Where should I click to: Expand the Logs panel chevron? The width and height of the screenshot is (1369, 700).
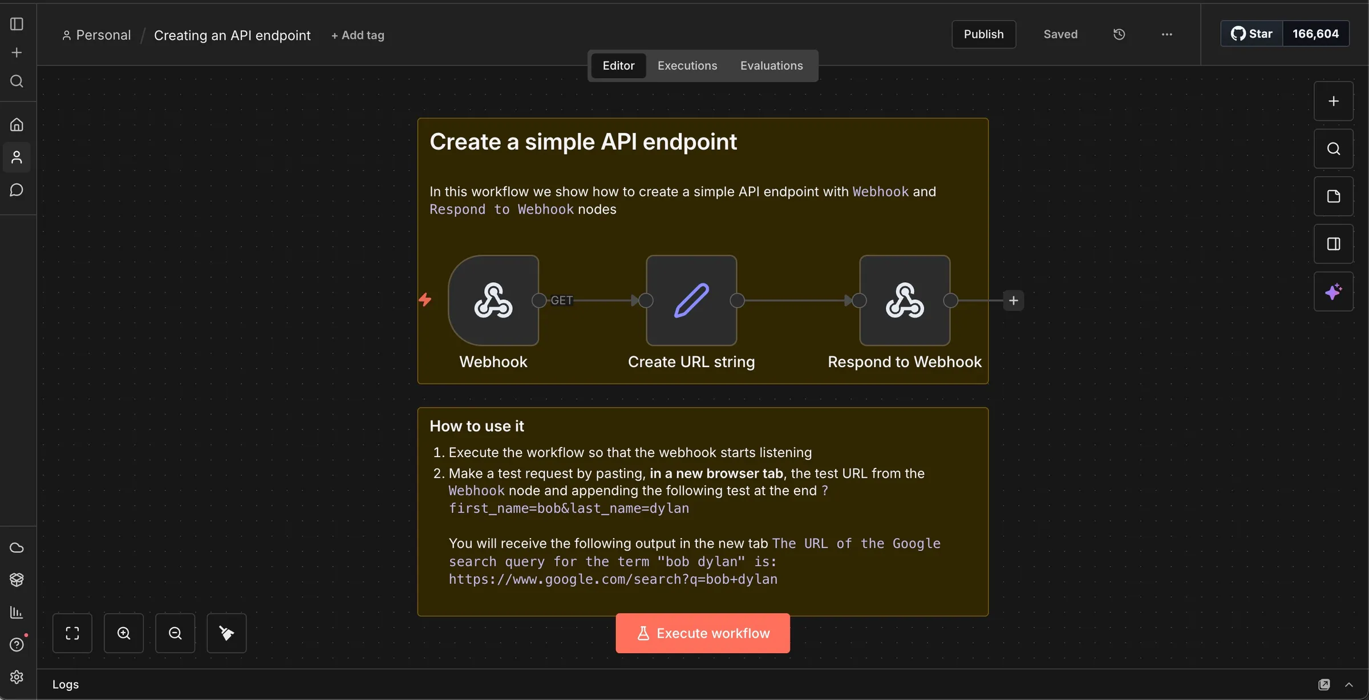coord(1348,685)
